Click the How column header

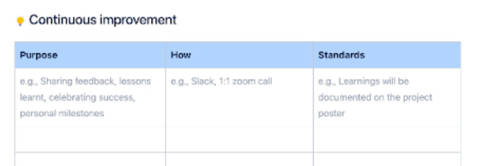point(239,55)
